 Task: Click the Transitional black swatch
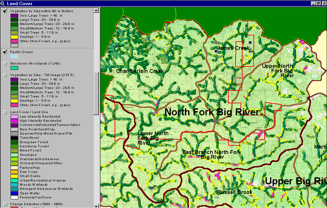pyautogui.click(x=14, y=138)
